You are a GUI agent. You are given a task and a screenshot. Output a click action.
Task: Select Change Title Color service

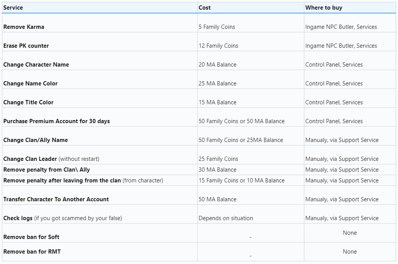coord(29,102)
